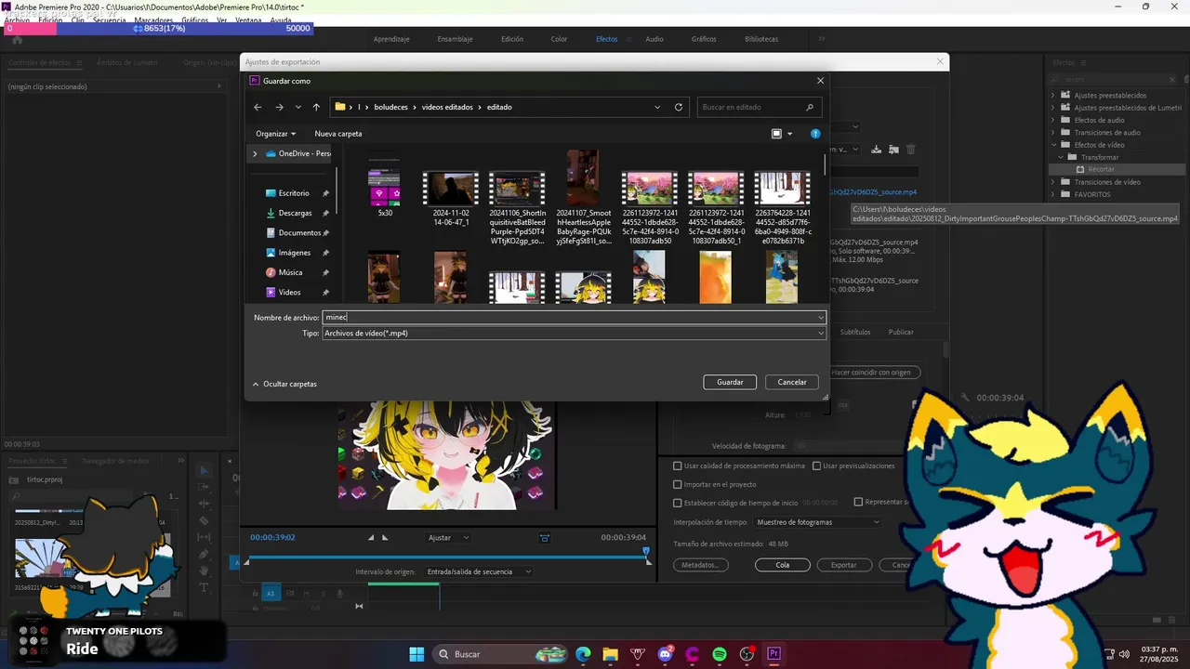The height and width of the screenshot is (669, 1190).
Task: Switch to Premiere Pro taskbar icon
Action: coord(773,654)
